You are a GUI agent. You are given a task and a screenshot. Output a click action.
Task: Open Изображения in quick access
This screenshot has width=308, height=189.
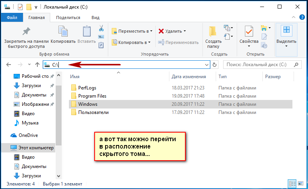coord(33,104)
